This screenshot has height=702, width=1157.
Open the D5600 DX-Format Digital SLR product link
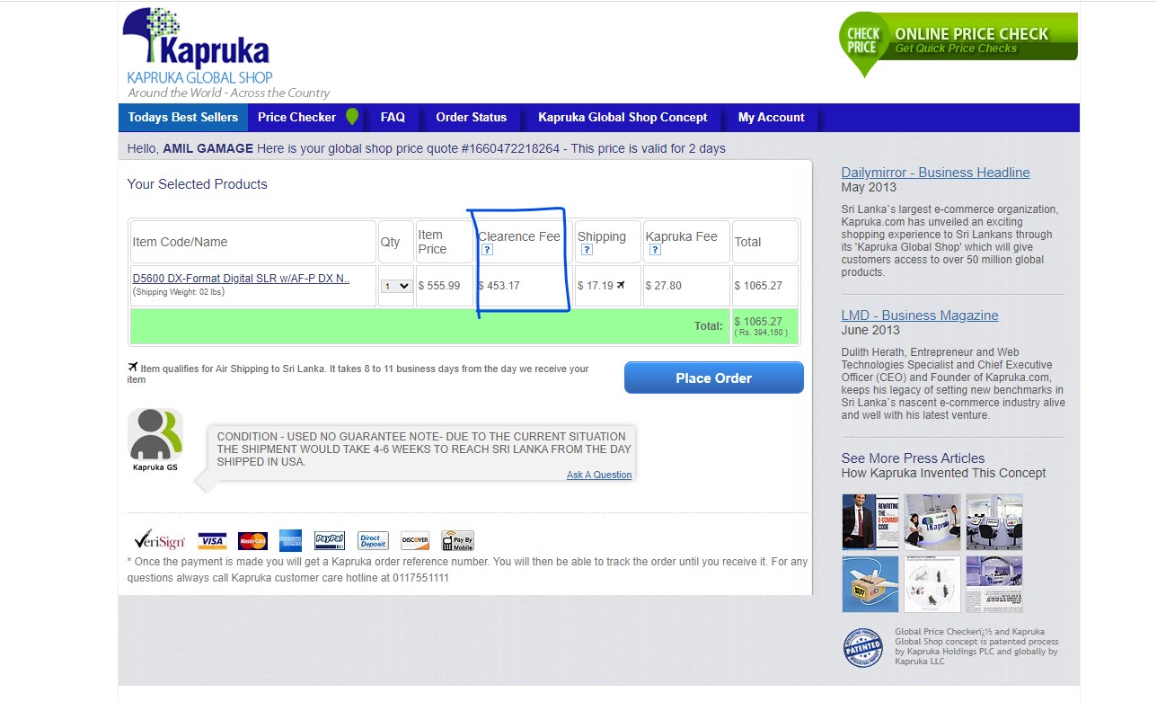(x=241, y=278)
